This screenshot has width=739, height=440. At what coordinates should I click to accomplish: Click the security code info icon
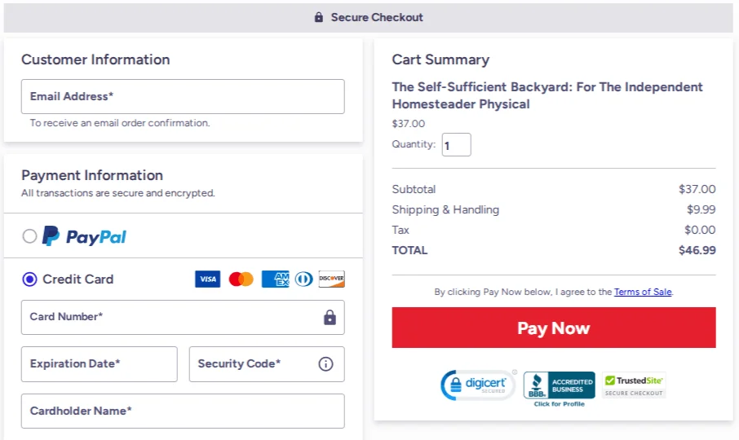325,364
